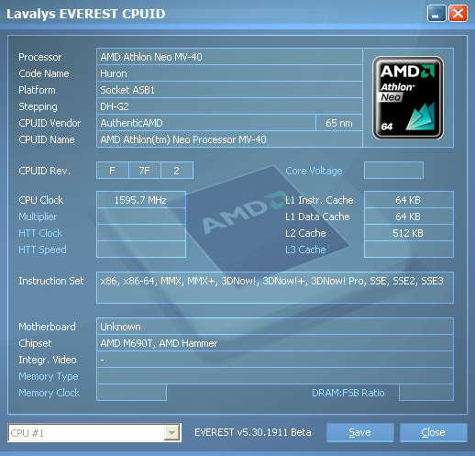Close the window with the red X
The image size is (475, 456).
[x=458, y=14]
